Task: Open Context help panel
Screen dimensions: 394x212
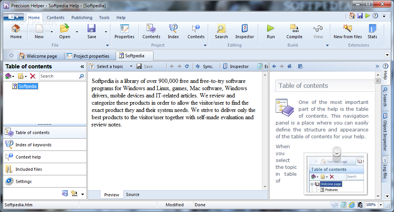Action: tap(45, 157)
